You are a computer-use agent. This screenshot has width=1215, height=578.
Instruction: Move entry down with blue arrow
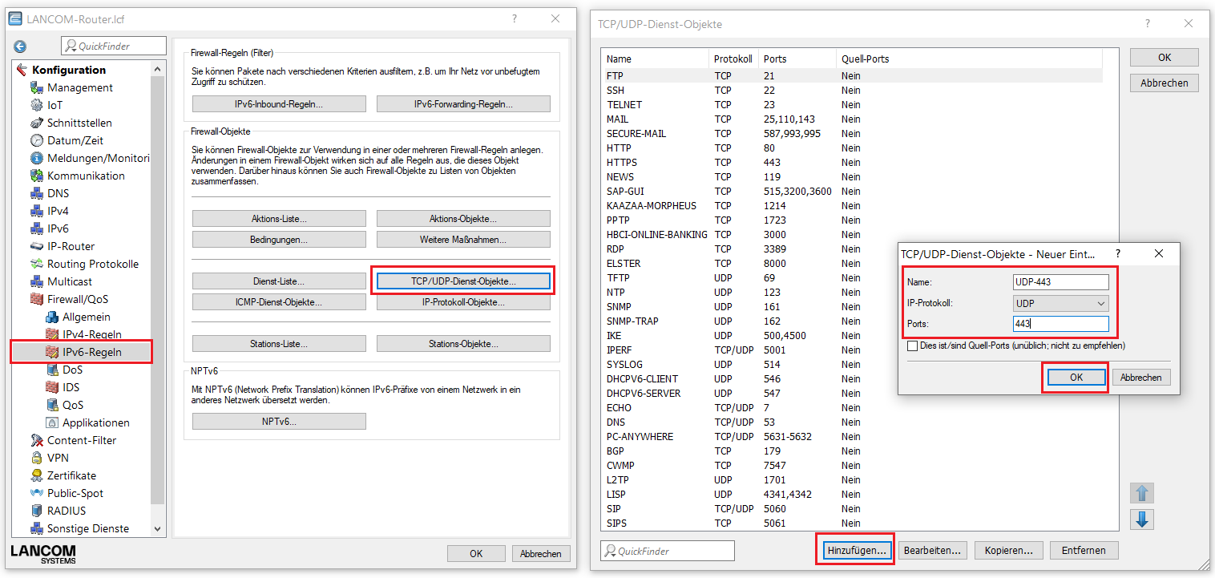click(1142, 519)
